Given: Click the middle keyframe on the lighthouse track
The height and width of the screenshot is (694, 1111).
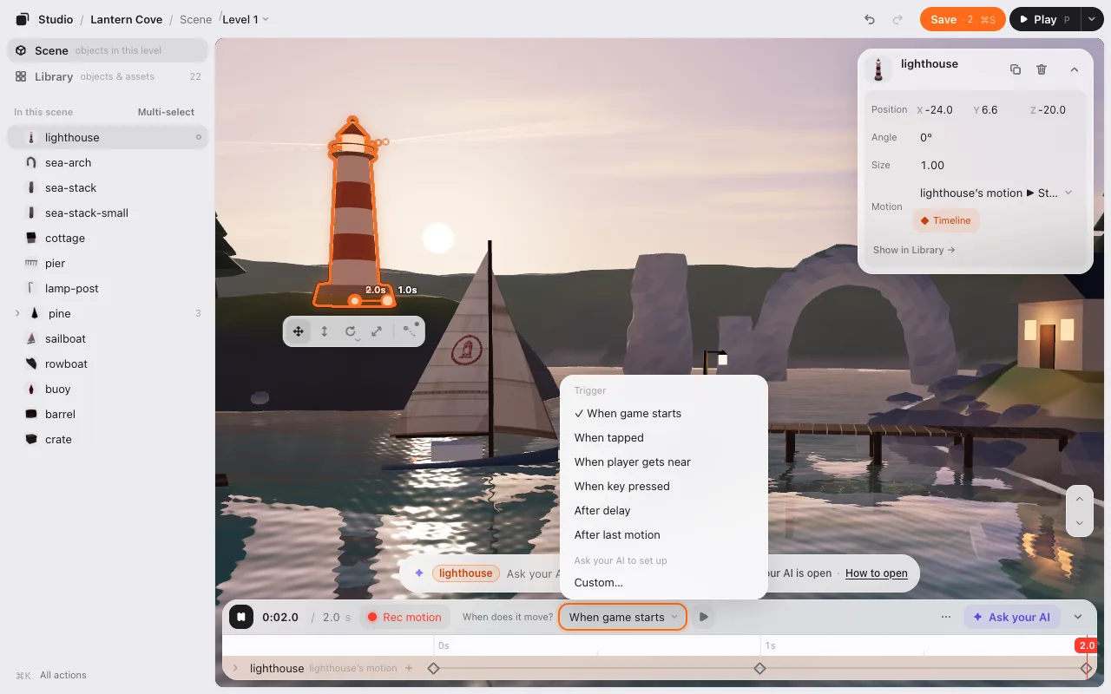Looking at the screenshot, I should click(x=759, y=668).
